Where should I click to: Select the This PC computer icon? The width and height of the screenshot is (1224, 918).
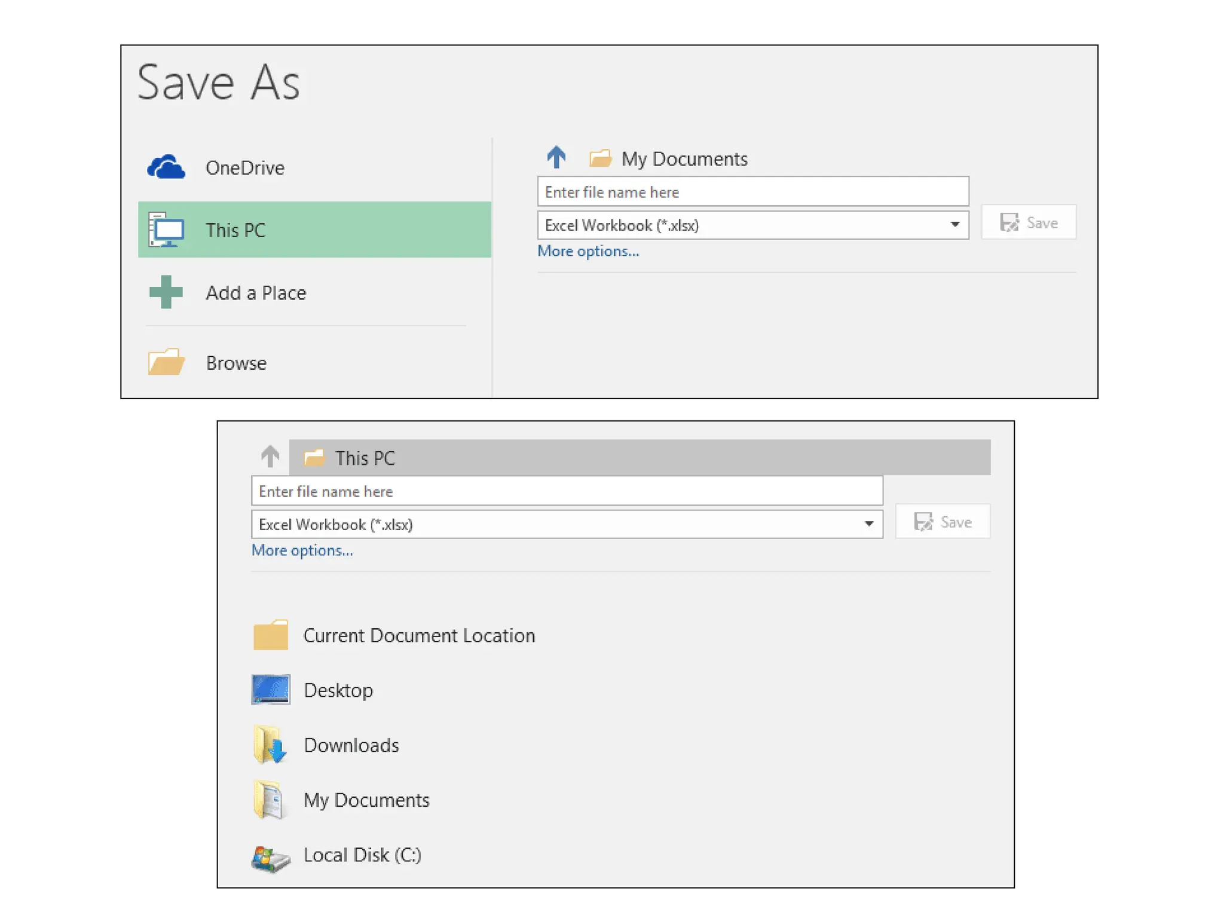(166, 230)
